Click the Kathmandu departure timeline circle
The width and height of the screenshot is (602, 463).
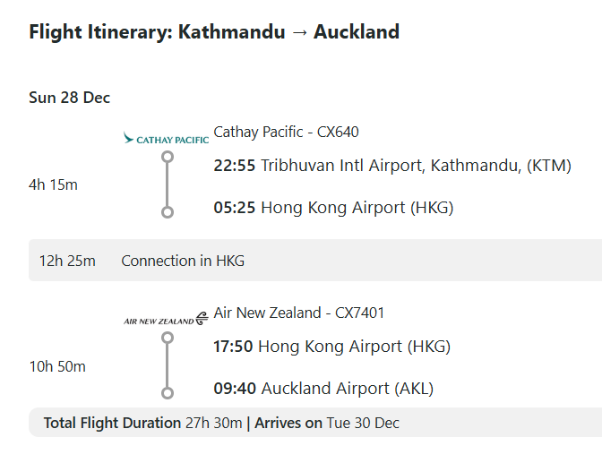pos(167,157)
